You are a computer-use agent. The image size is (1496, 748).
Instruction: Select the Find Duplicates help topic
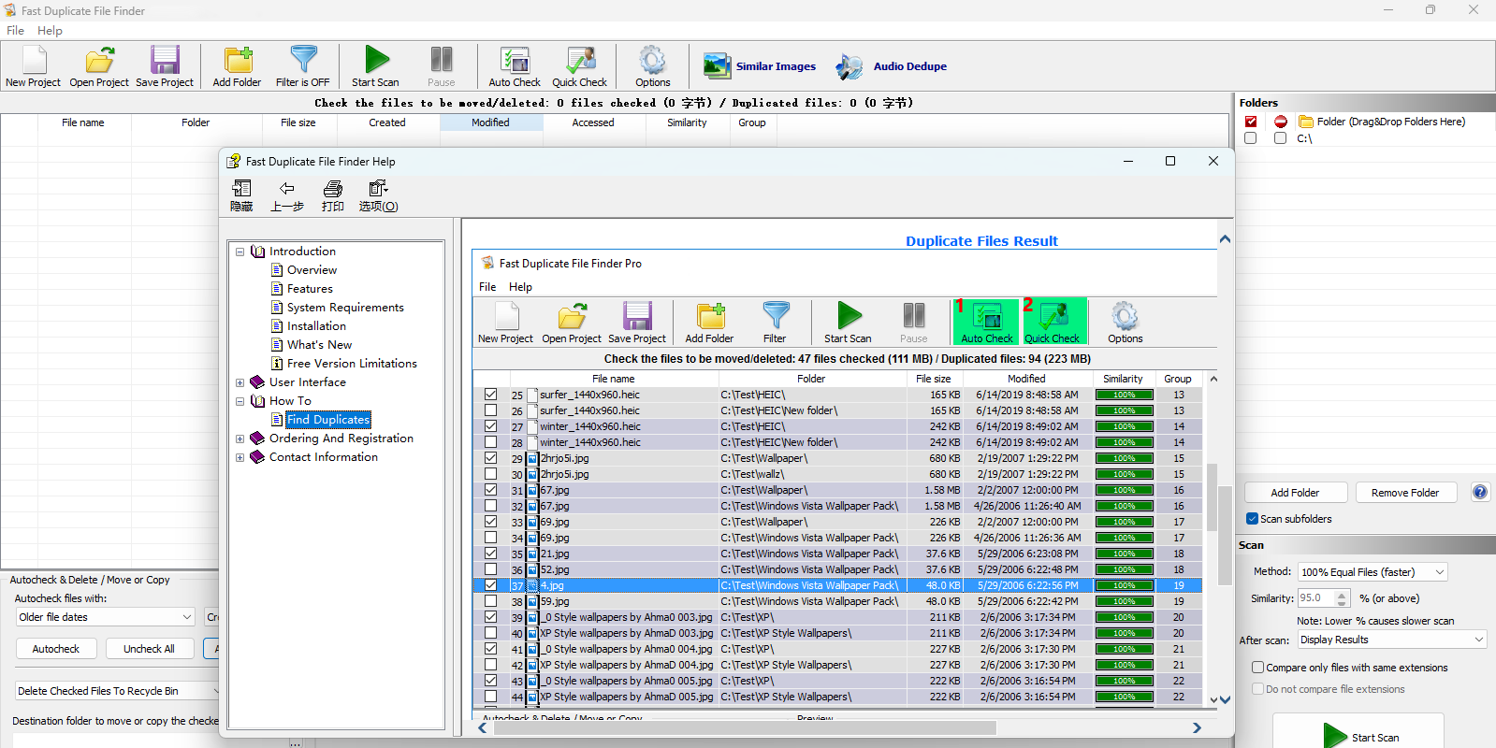pyautogui.click(x=328, y=420)
